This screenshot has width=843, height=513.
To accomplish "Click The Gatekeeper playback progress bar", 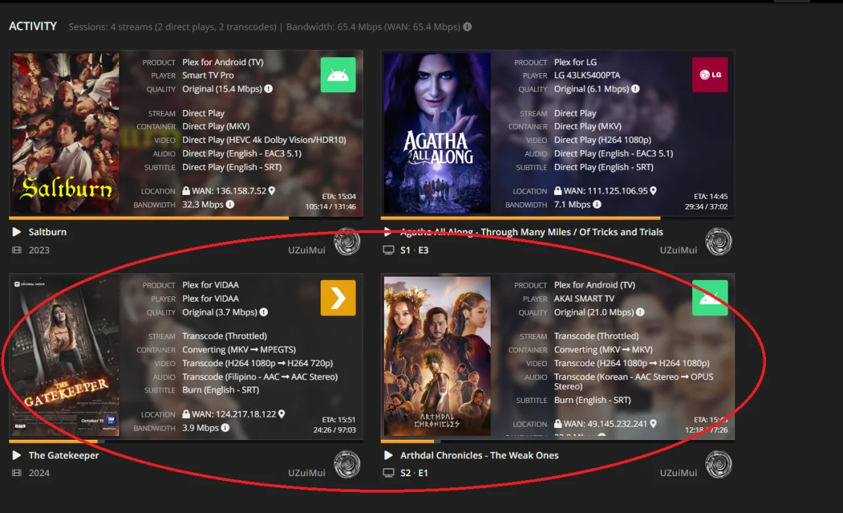I will click(186, 441).
